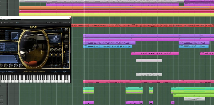The height and width of the screenshot is (105, 214).
Task: Adjust the Master level knob
Action: 66,30
